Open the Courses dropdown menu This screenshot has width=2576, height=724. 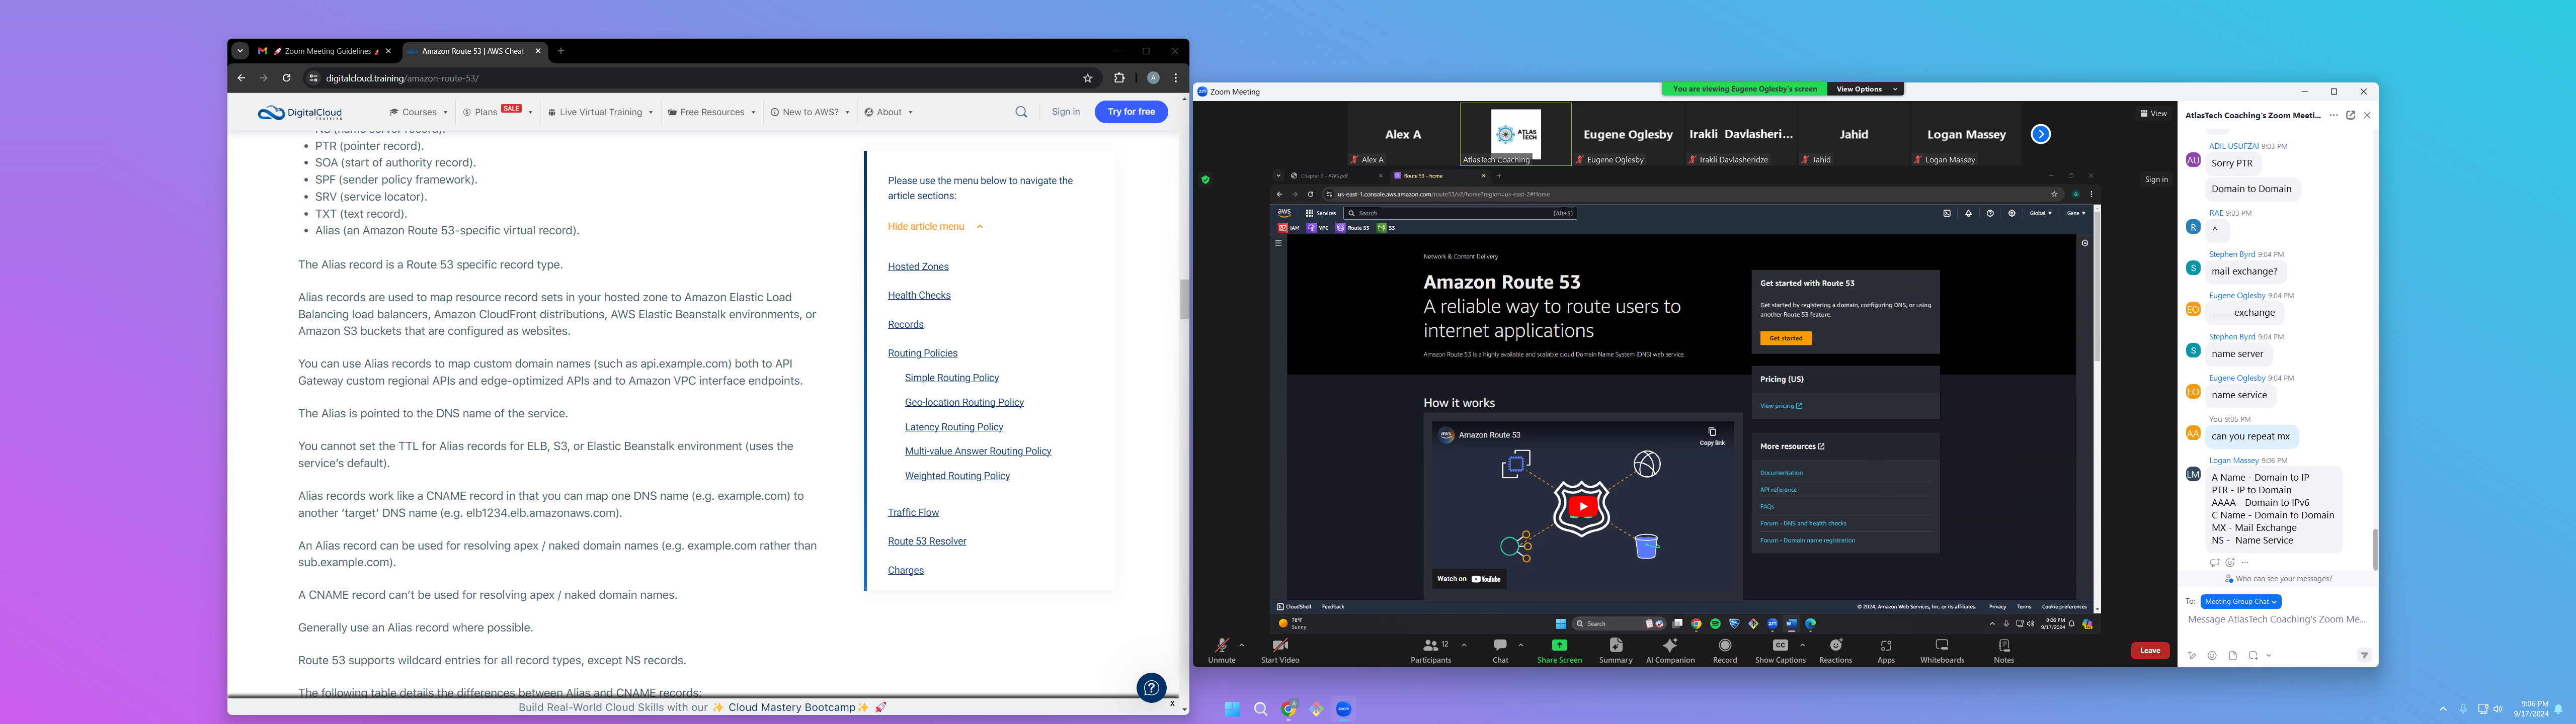click(x=418, y=112)
